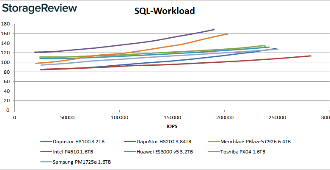Image resolution: width=330 pixels, height=170 pixels.
Task: Click the orange Toshiba PX04 legend swatch
Action: click(213, 152)
